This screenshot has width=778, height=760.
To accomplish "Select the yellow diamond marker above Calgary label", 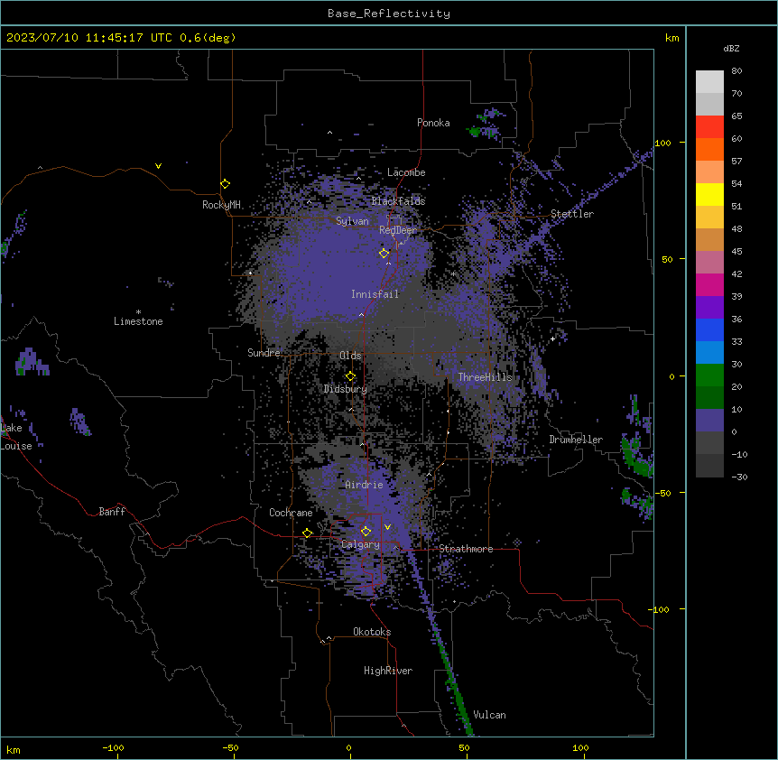I will (x=366, y=532).
